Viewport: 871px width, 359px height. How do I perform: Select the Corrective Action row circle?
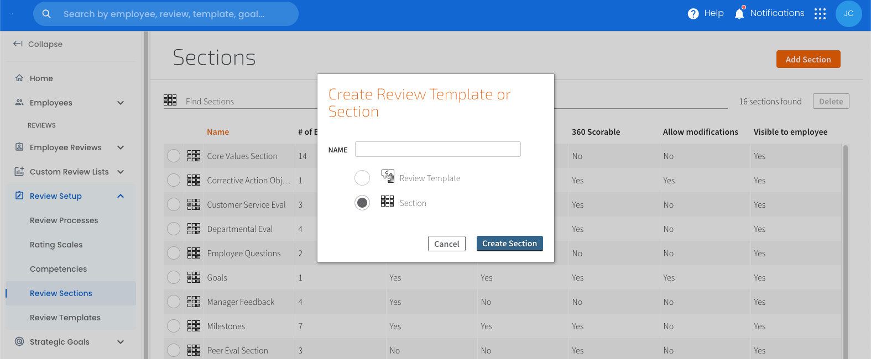[174, 180]
